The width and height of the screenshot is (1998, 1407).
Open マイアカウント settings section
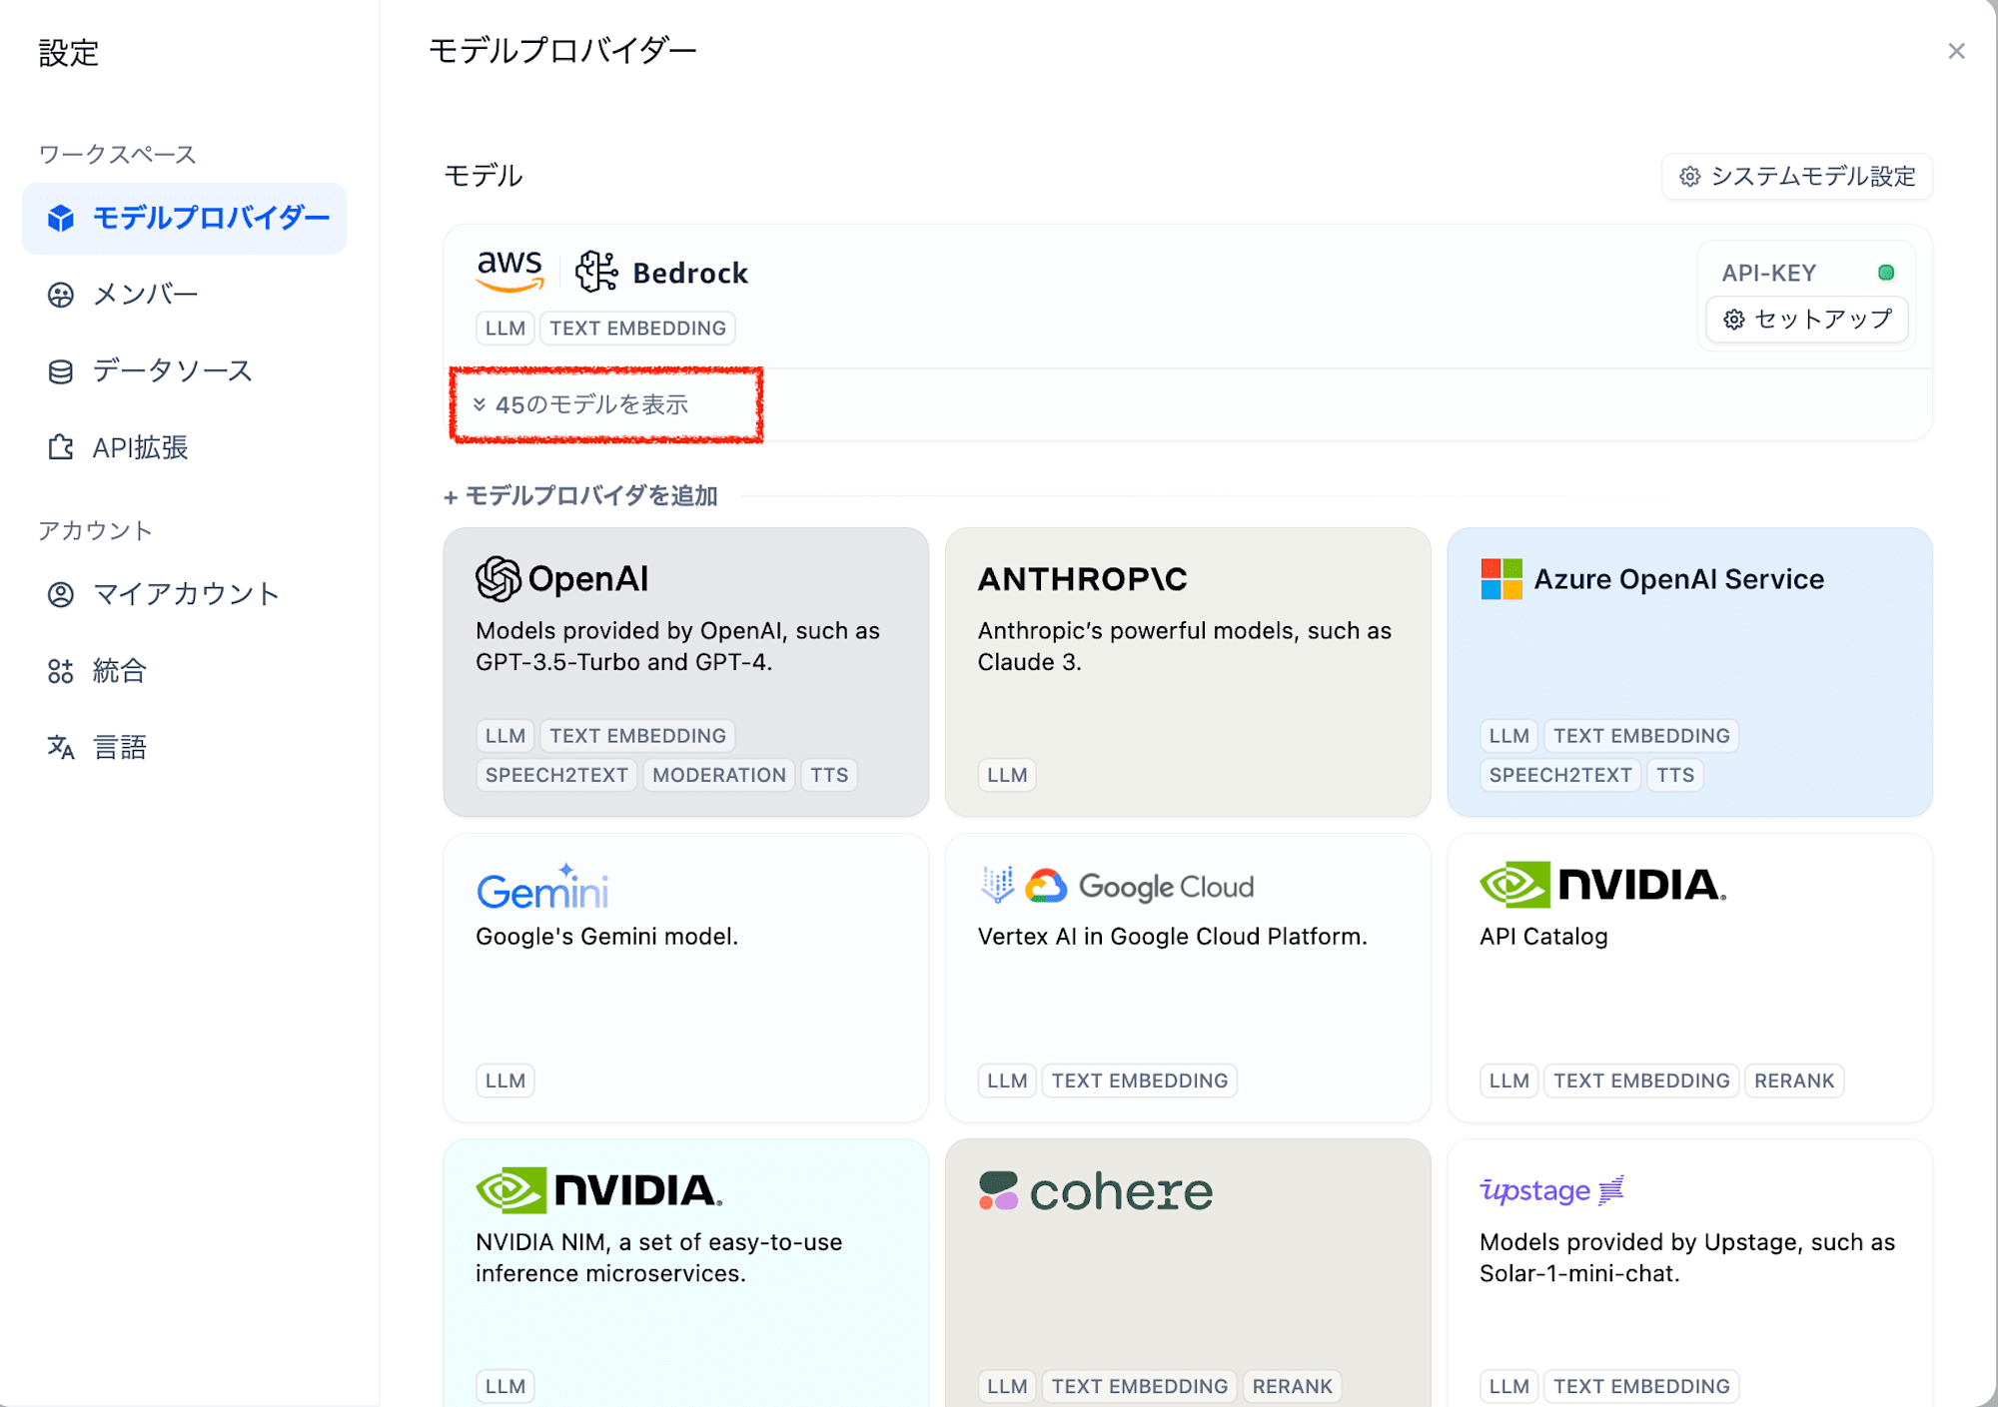185,594
